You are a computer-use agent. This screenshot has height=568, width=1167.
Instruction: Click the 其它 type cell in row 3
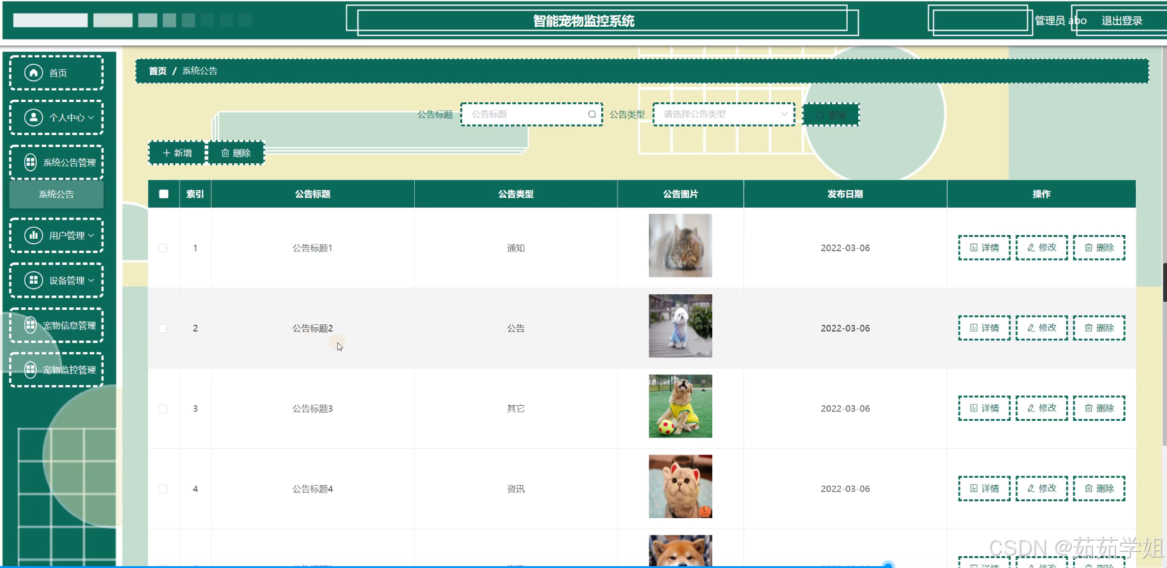click(516, 409)
